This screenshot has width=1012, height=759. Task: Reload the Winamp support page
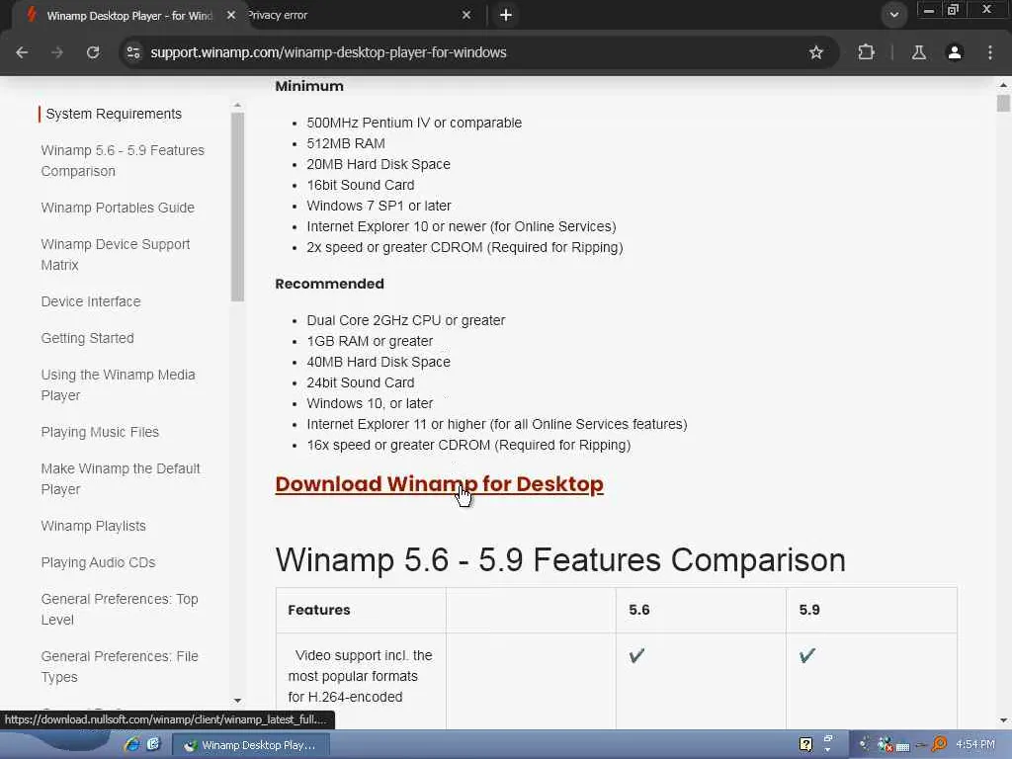click(x=93, y=52)
